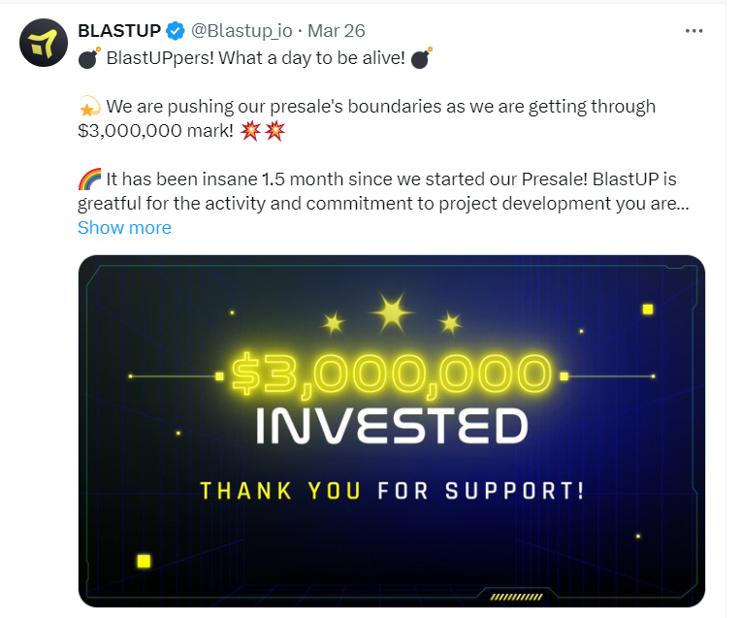
Task: Click the large yellow star in image
Action: coord(392,312)
